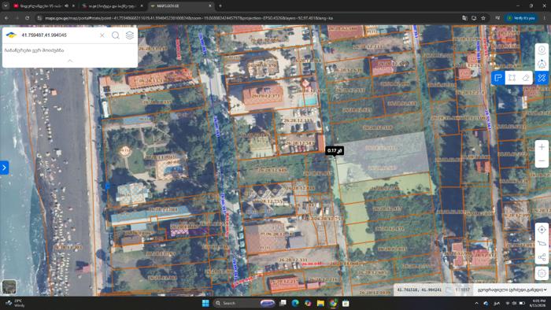Go back with the browser back arrow
Viewport: 551px width, 310px height.
pyautogui.click(x=6, y=18)
